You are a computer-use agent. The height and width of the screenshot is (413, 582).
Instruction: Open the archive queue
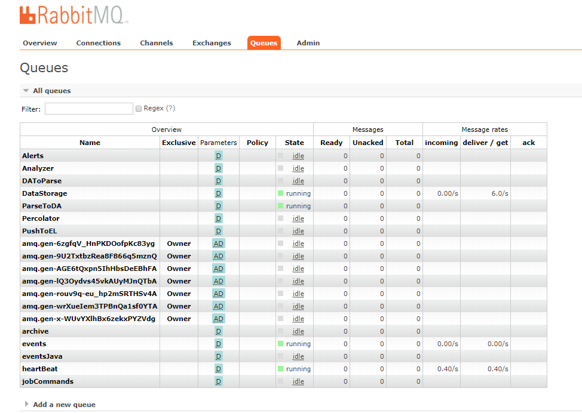(35, 331)
